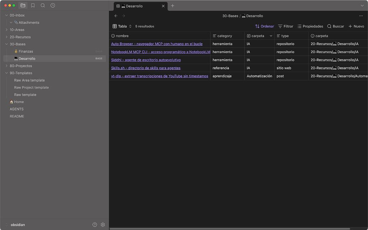The image size is (368, 230).
Task: Collapse the 30-Bases folder
Action: coord(17,44)
